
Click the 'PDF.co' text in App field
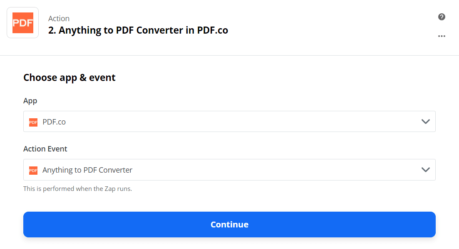pyautogui.click(x=54, y=122)
